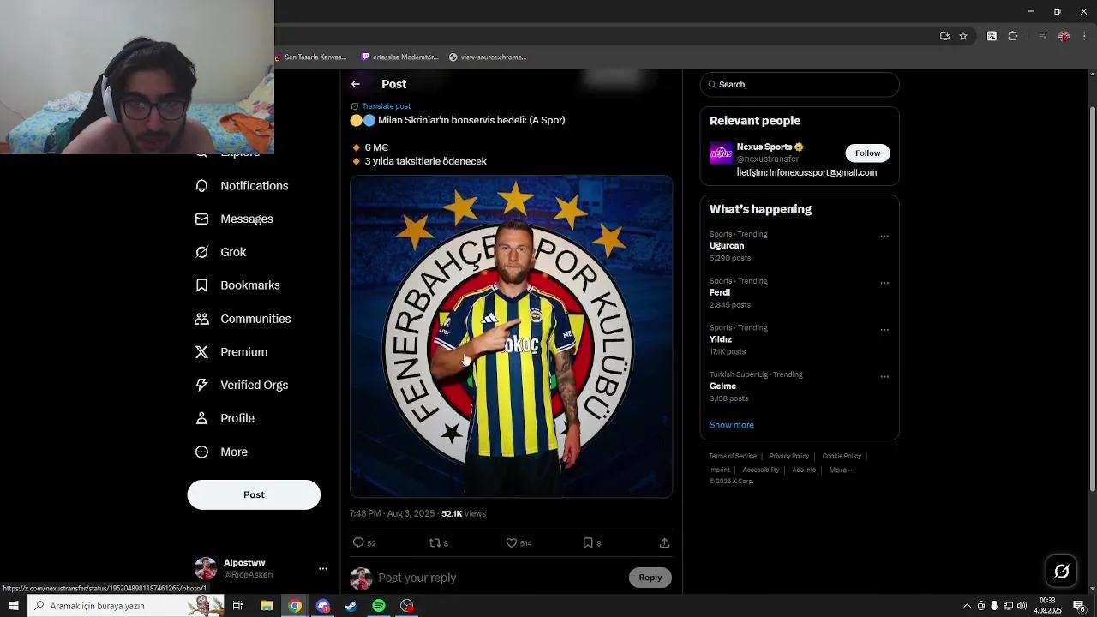Open the Skriniar Fenerbahçe post image
Image resolution: width=1097 pixels, height=617 pixels.
click(511, 336)
